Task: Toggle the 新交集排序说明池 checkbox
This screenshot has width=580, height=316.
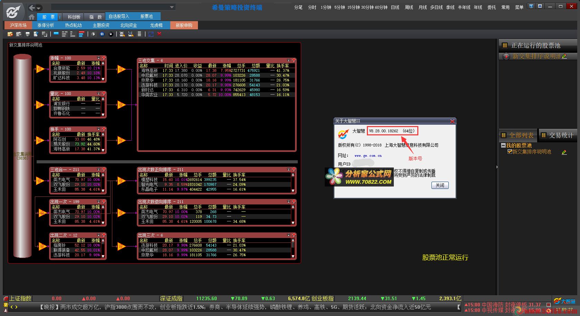Action: [510, 152]
